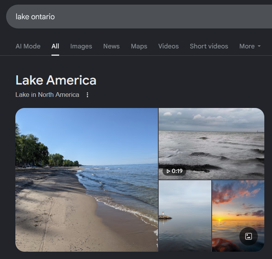This screenshot has width=272, height=259.
Task: Select the All results tab
Action: pos(55,46)
